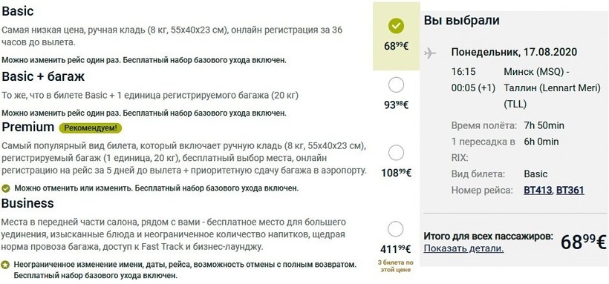Click the airplane icon beside the flight date
The width and height of the screenshot is (609, 284).
click(x=430, y=53)
